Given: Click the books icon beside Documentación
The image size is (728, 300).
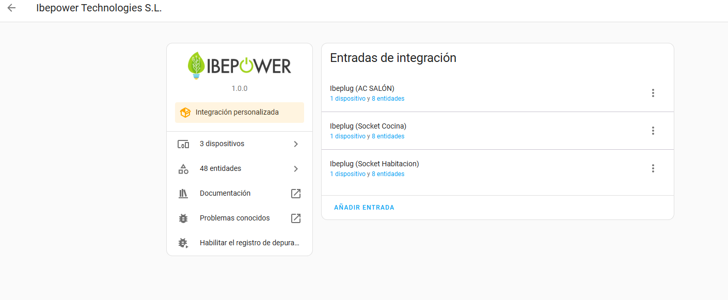Looking at the screenshot, I should point(183,194).
